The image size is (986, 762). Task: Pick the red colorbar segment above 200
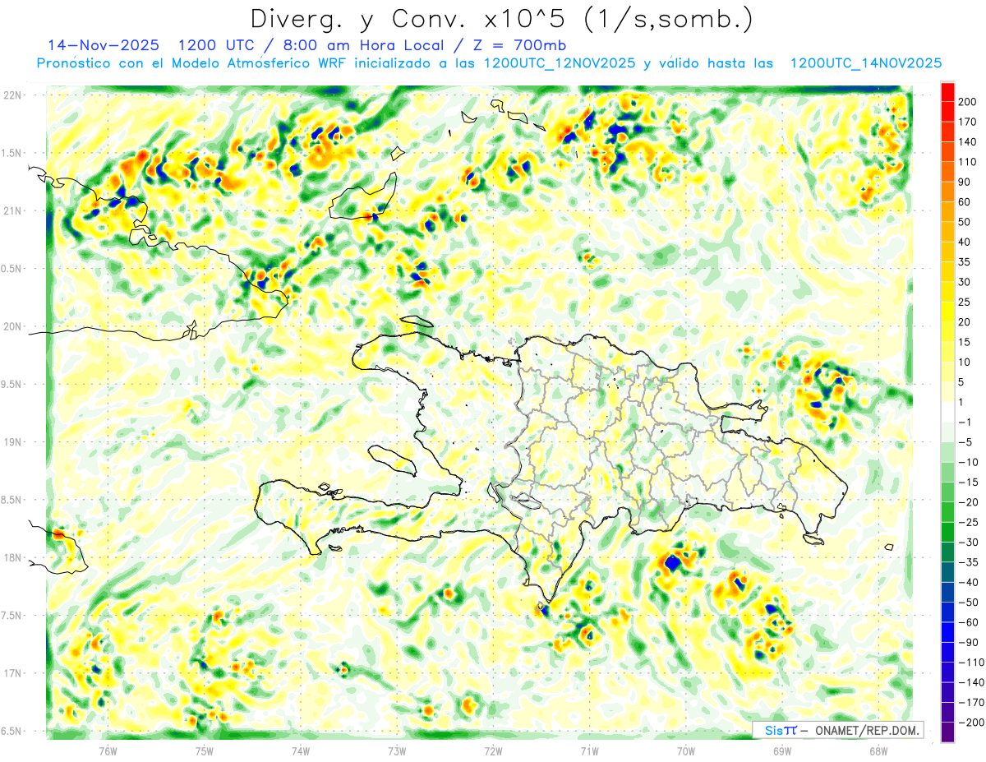[947, 92]
